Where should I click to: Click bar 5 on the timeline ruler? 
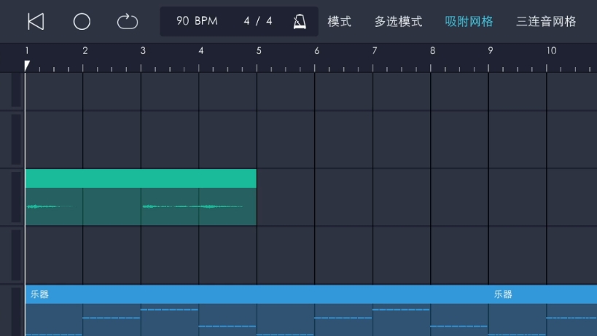[x=258, y=51]
